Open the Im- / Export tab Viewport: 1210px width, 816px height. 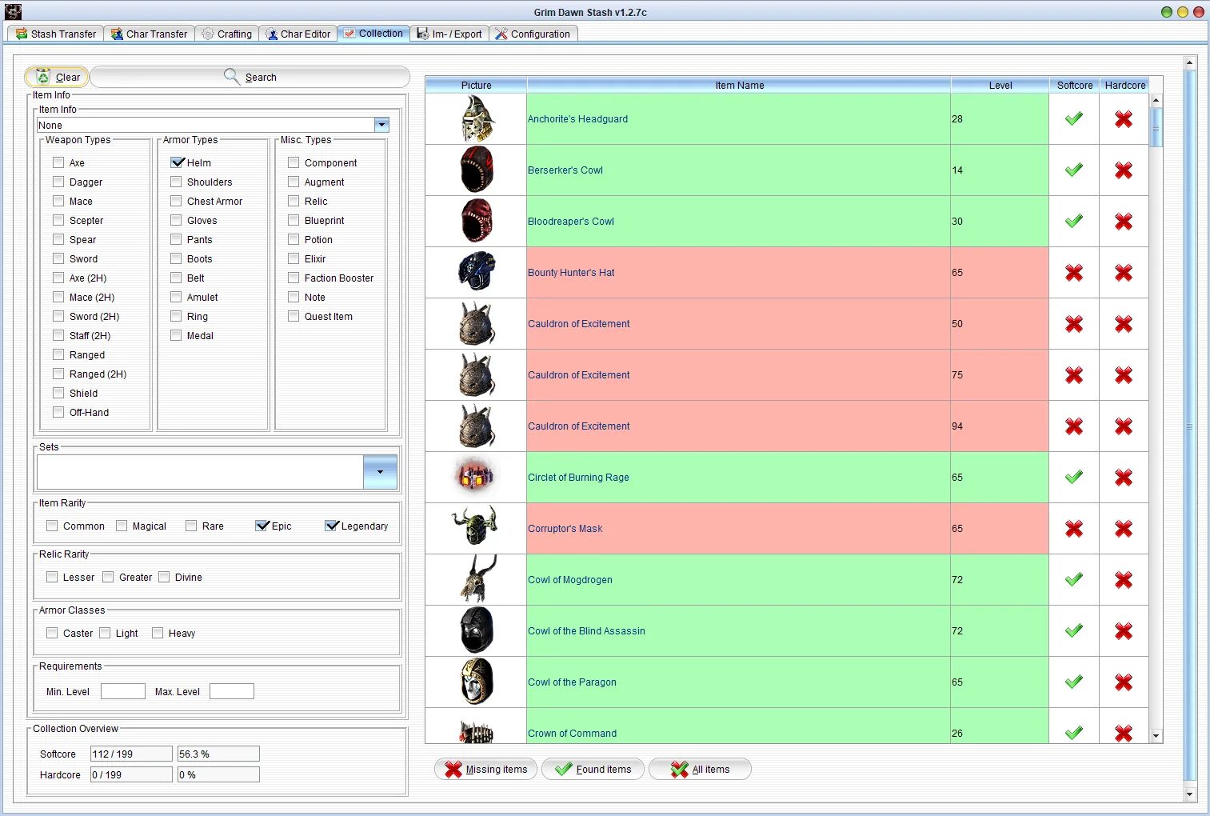point(449,34)
